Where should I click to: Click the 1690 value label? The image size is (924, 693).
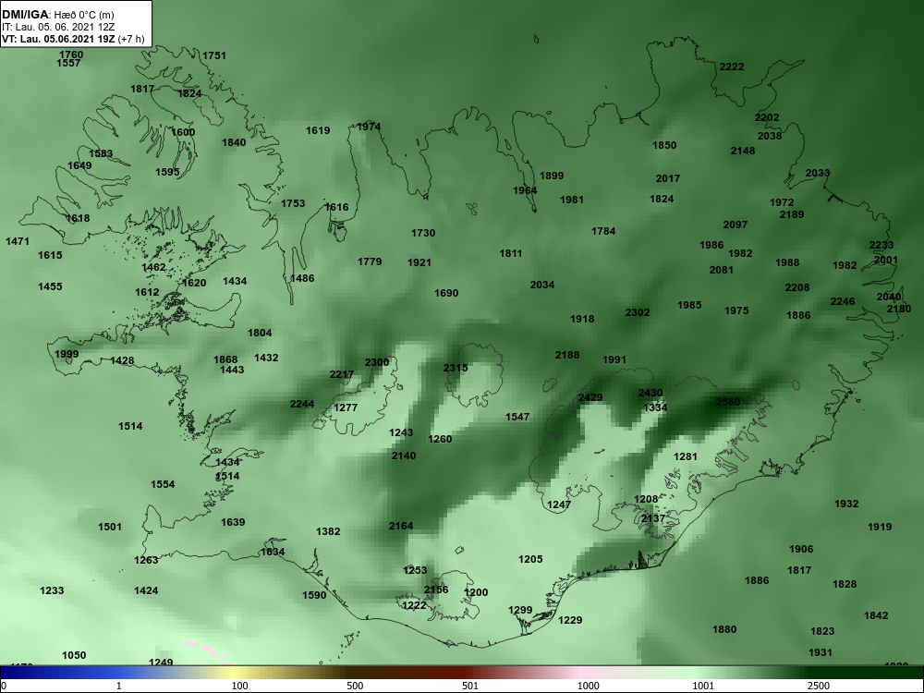(446, 294)
